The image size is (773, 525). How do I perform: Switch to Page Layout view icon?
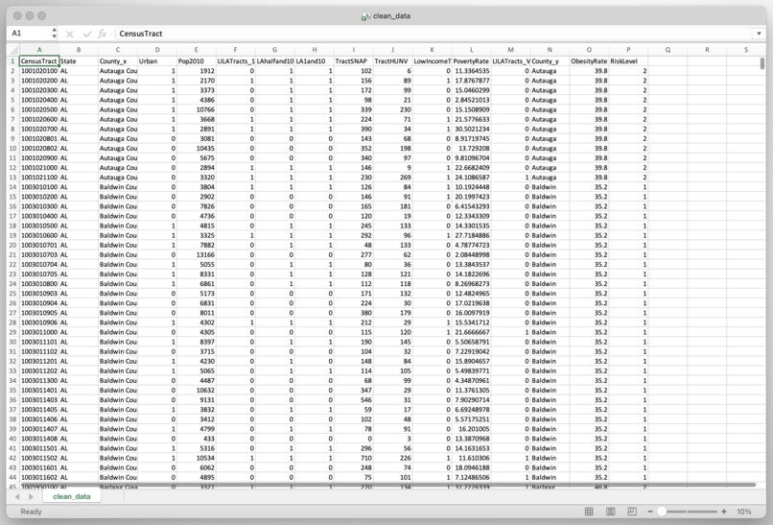[x=610, y=512]
